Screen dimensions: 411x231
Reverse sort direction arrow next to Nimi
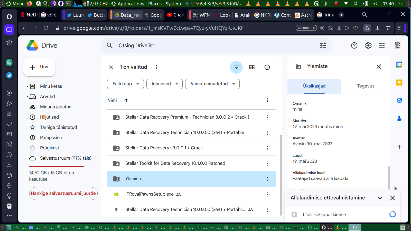[x=126, y=100]
